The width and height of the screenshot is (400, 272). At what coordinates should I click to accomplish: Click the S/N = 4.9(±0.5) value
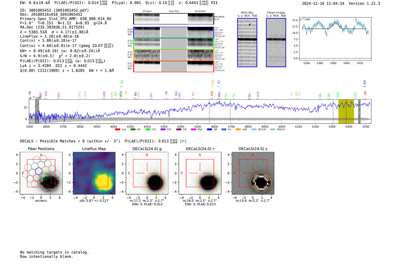(37, 56)
